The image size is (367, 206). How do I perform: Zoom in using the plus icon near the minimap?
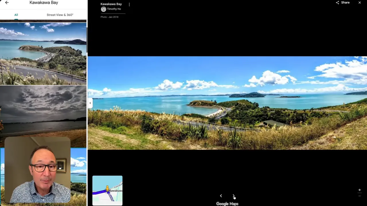(359, 190)
